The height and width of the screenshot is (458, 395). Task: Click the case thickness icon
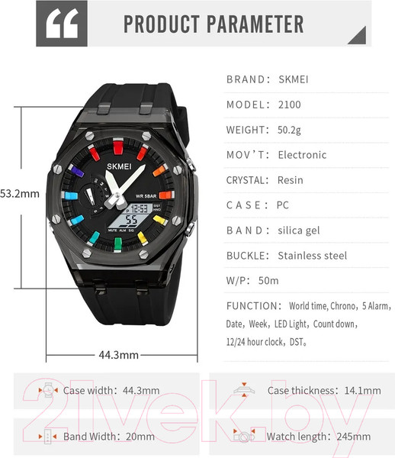pyautogui.click(x=244, y=390)
